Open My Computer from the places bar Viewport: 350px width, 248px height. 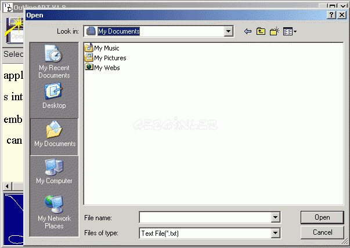tap(54, 172)
